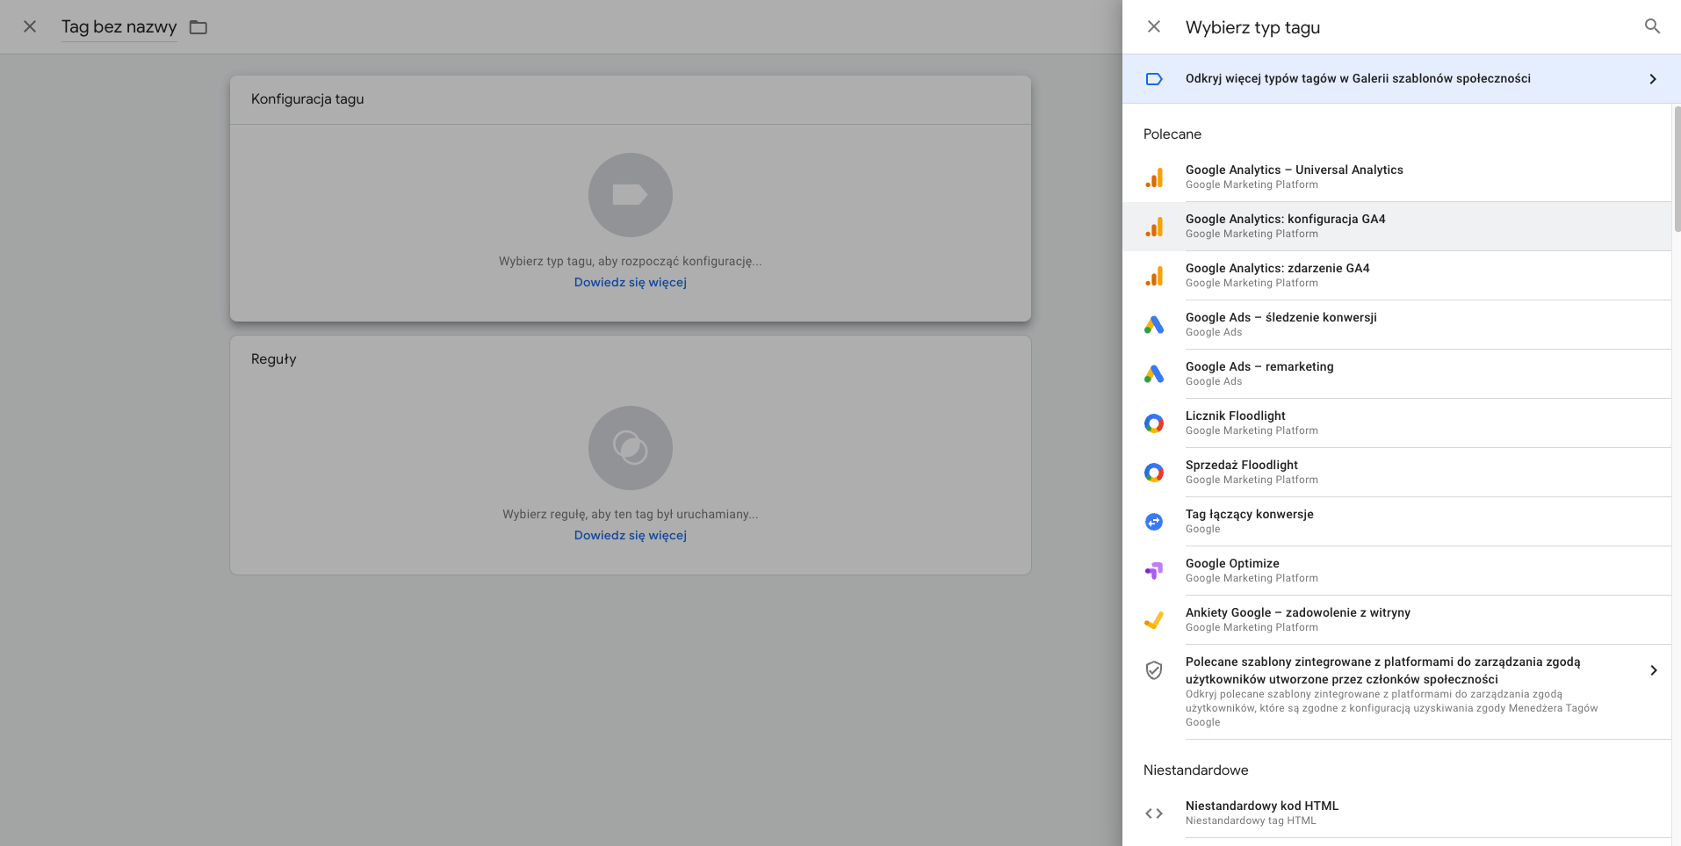
Task: Click the blue conversion linker arrows icon
Action: (x=1154, y=522)
